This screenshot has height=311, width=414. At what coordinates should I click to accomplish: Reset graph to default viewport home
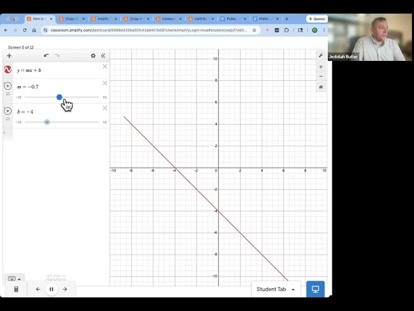click(321, 87)
